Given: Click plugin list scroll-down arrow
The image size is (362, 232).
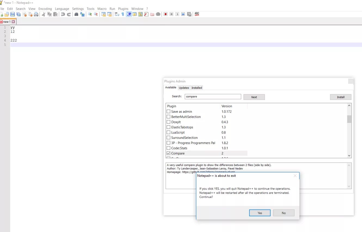Looking at the screenshot, I should tap(349, 156).
